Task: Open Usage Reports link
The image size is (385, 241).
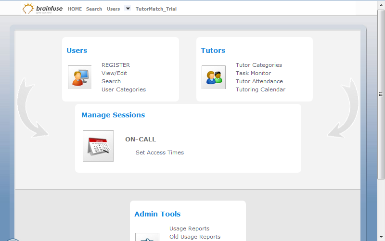Action: point(189,228)
